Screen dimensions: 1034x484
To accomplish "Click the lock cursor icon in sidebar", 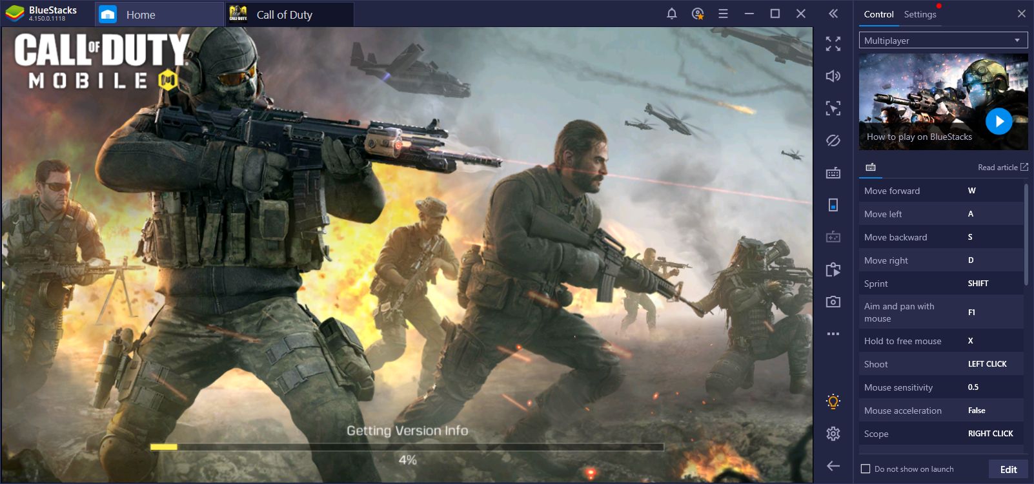I will (833, 108).
